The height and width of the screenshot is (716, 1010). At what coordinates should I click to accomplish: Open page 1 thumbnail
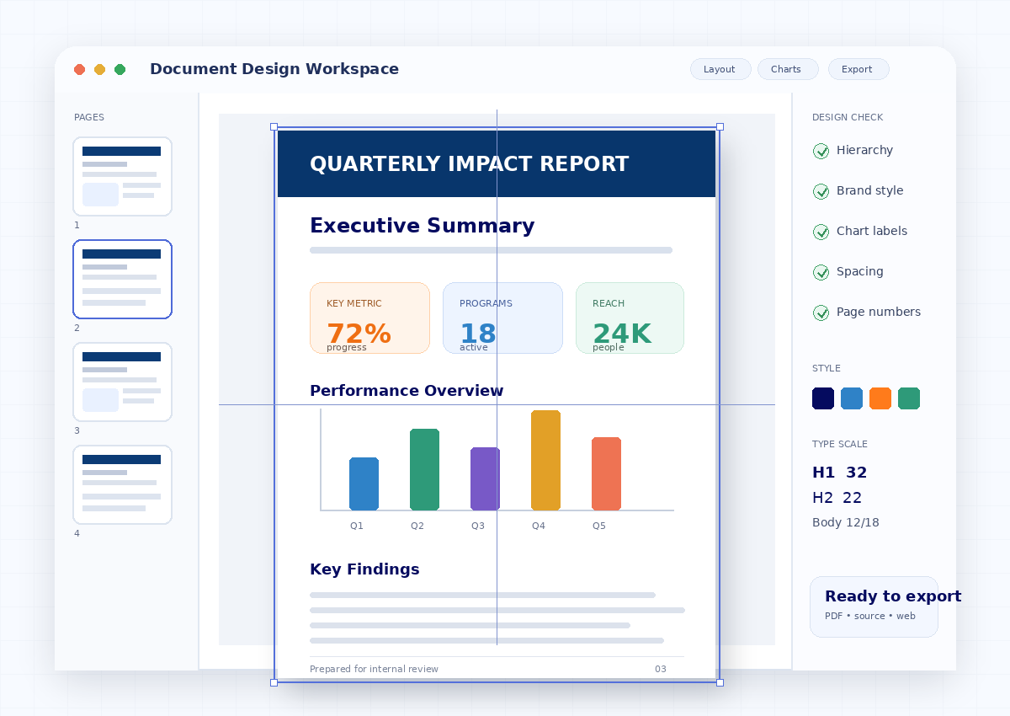pyautogui.click(x=122, y=177)
